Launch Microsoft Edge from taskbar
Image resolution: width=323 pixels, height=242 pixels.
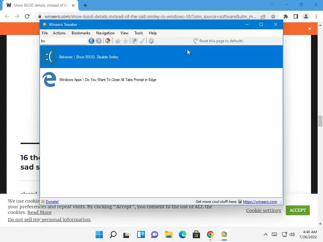183,234
